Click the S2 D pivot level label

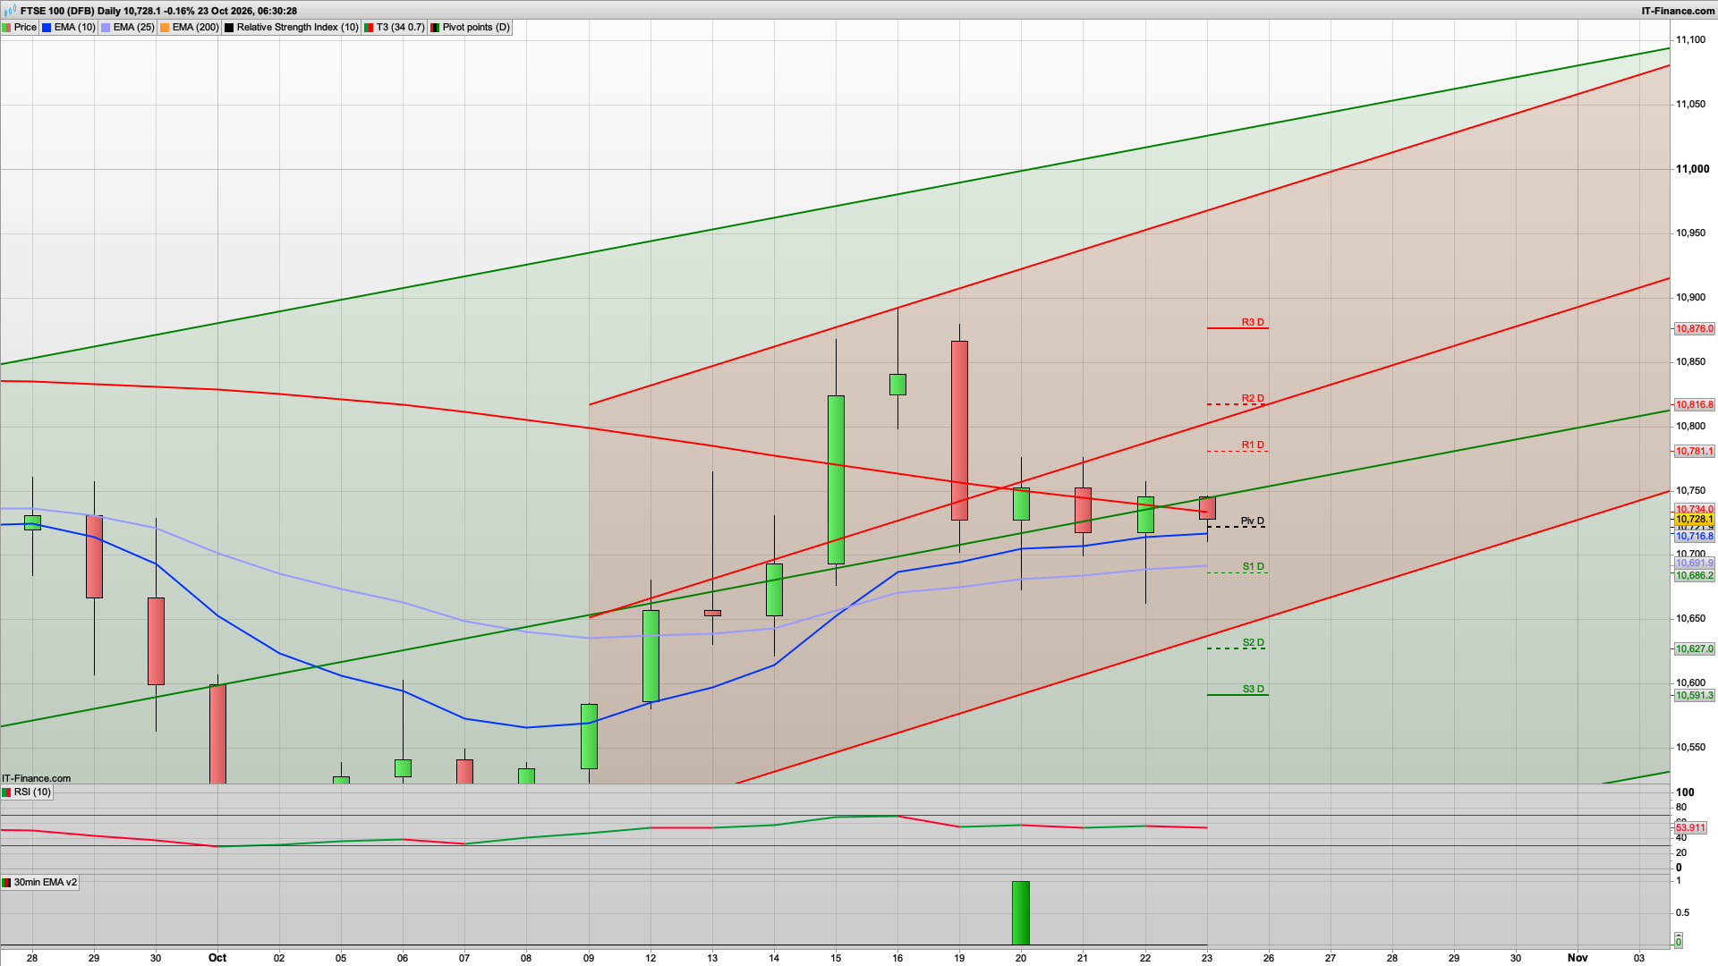click(1254, 643)
